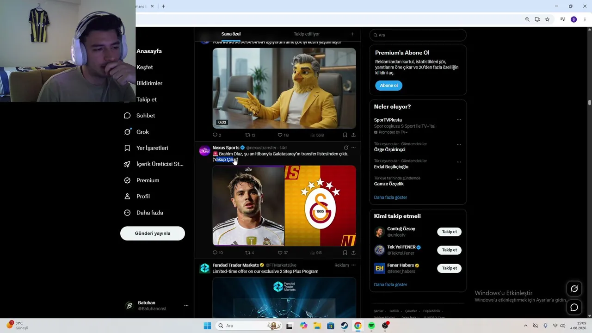
Task: Like the yellow bird video post
Action: [x=280, y=135]
